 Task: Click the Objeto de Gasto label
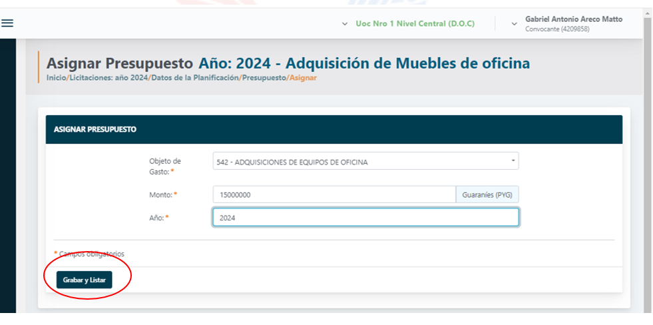coord(165,166)
